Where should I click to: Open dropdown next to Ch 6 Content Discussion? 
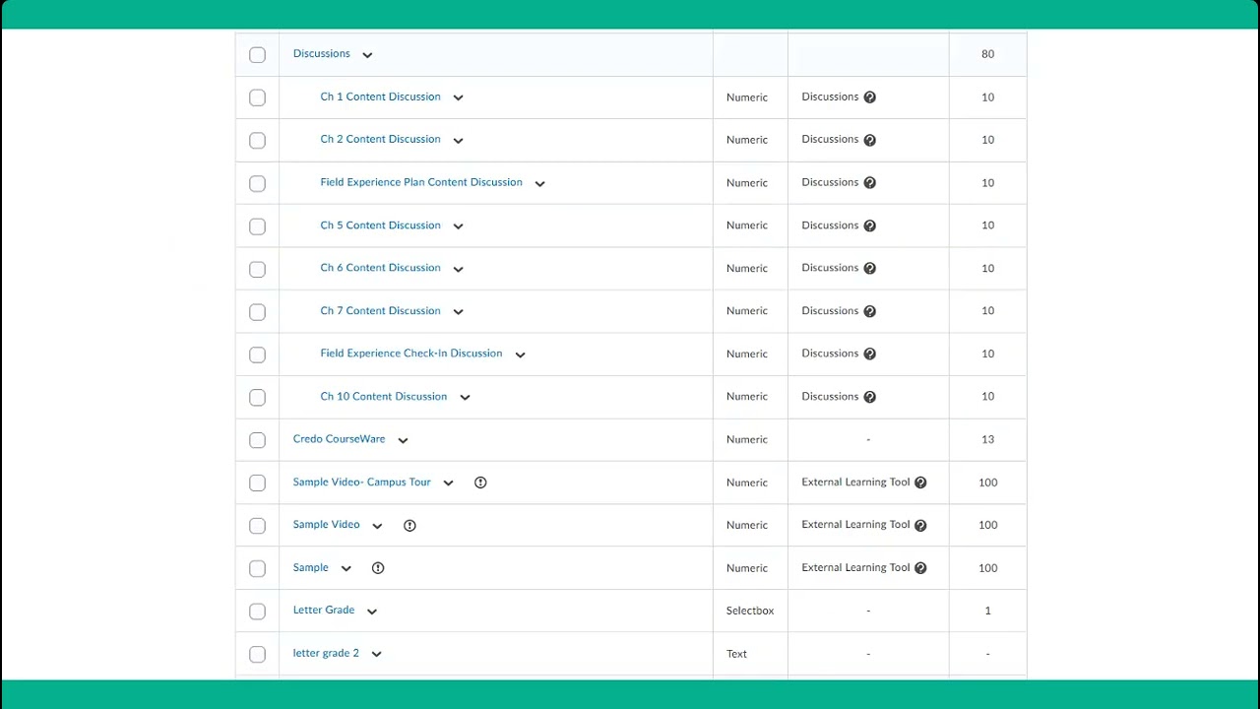[x=458, y=269]
